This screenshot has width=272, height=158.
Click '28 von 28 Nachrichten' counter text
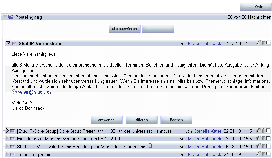[249, 17]
